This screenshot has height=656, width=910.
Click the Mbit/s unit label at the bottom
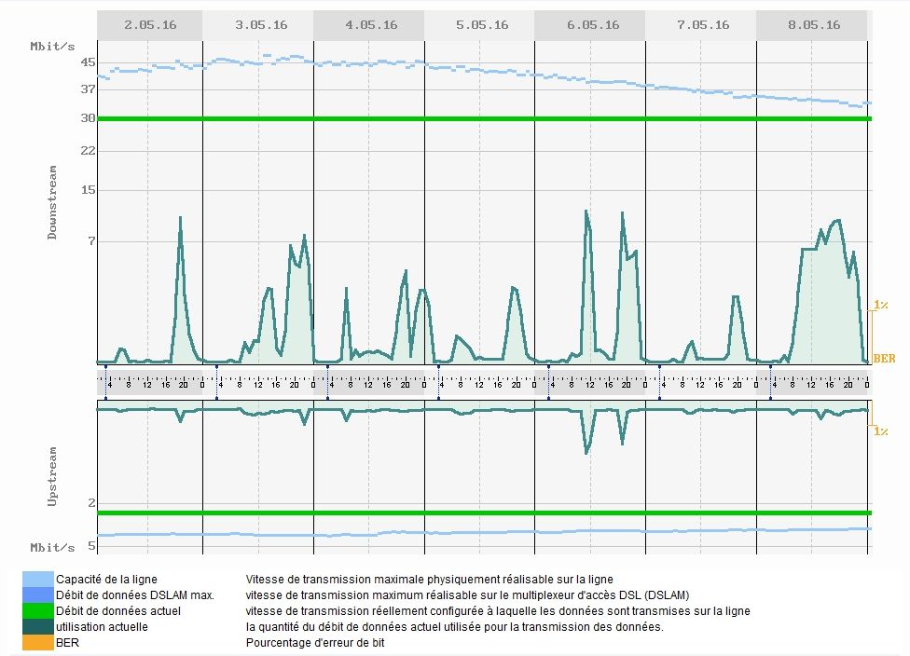coord(52,548)
